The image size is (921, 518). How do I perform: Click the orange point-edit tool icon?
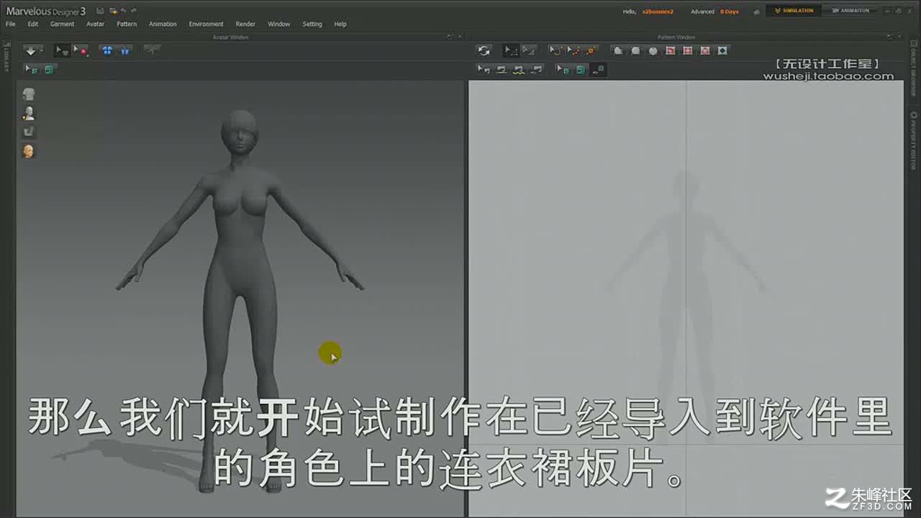(x=591, y=50)
